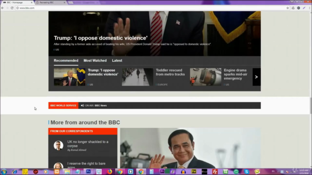This screenshot has height=175, width=312.
Task: Select the Recommended tab
Action: 66,60
